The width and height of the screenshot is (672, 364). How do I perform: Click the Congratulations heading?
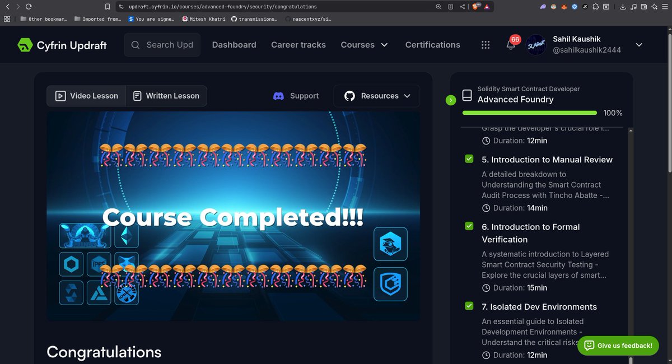pyautogui.click(x=104, y=352)
